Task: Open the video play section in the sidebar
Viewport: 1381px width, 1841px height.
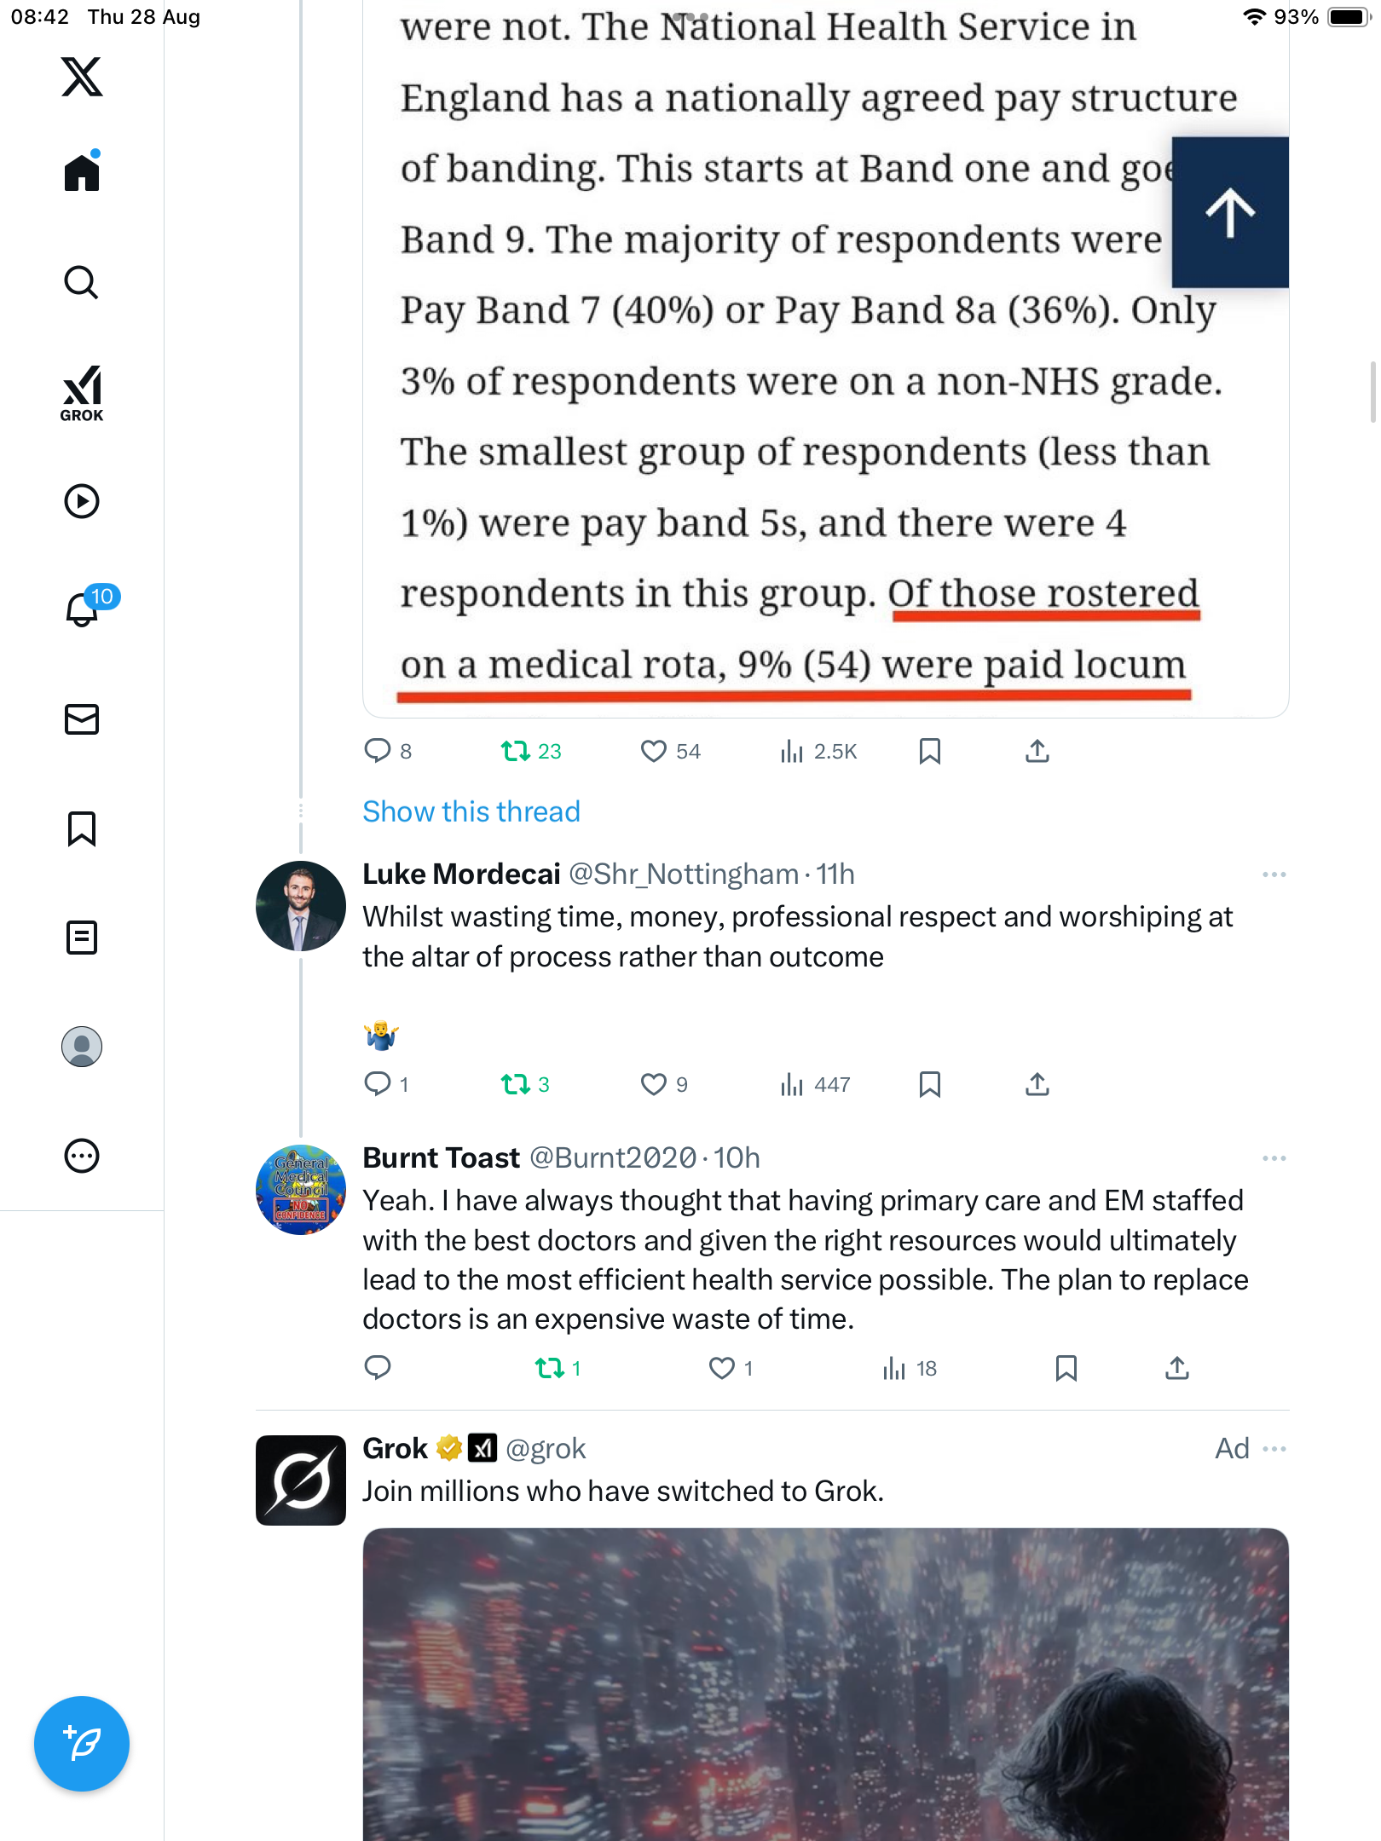Action: 82,501
